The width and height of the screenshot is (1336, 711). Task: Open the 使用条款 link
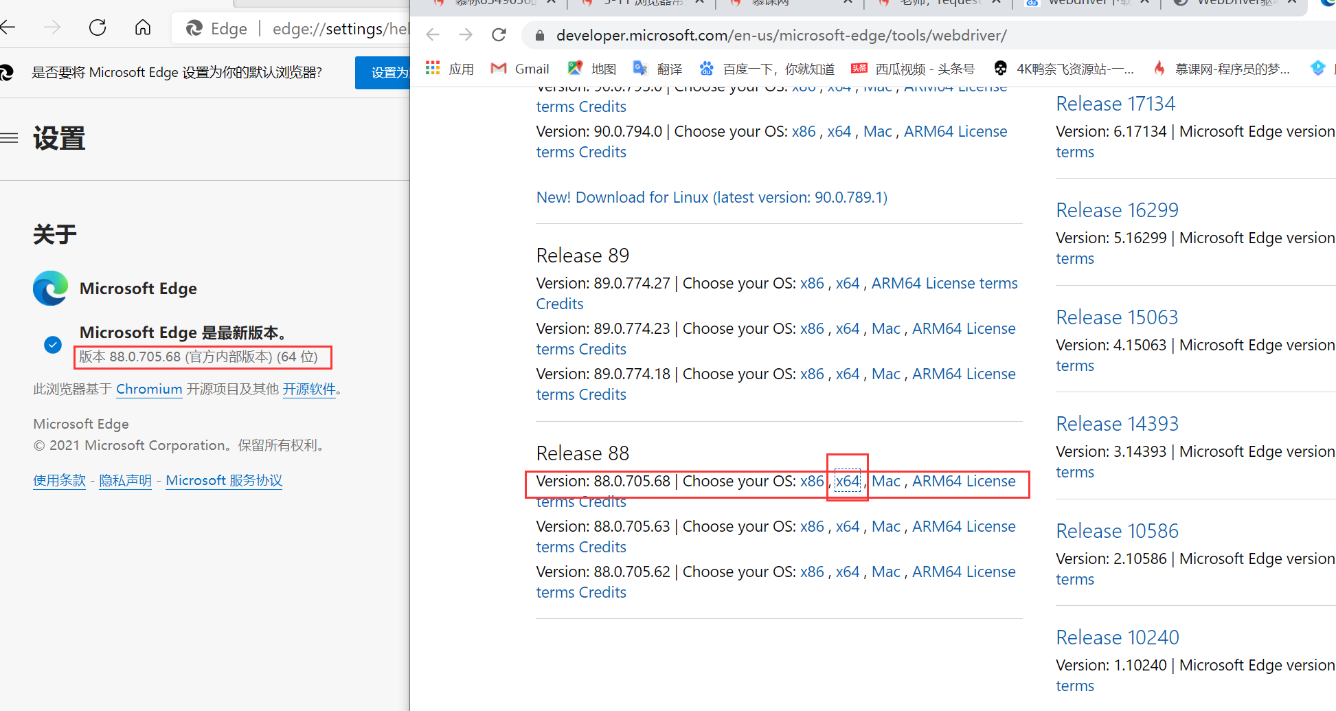[x=60, y=480]
